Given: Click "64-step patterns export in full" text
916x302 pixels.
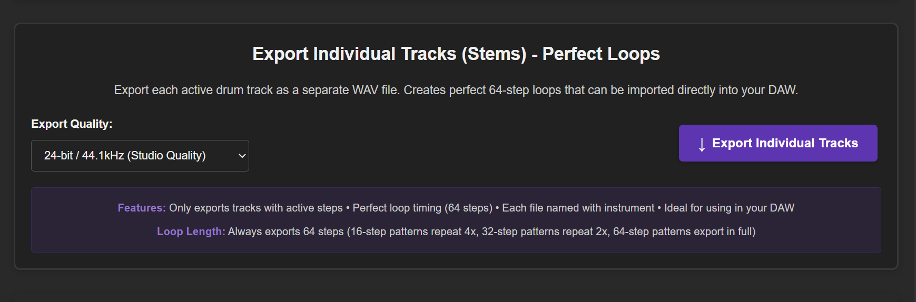Looking at the screenshot, I should (682, 231).
